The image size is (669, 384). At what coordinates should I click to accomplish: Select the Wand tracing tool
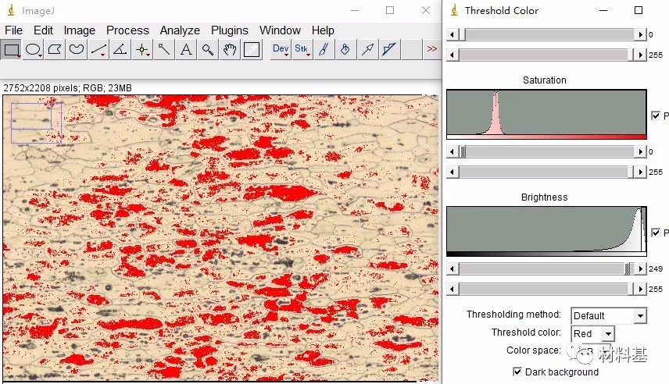click(164, 50)
